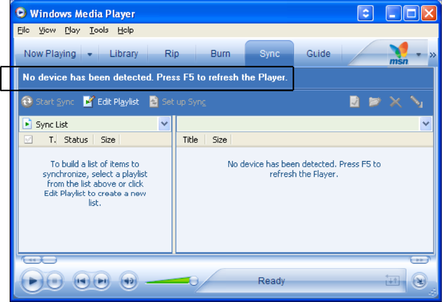Image resolution: width=442 pixels, height=302 pixels.
Task: Open the File menu
Action: pyautogui.click(x=23, y=30)
